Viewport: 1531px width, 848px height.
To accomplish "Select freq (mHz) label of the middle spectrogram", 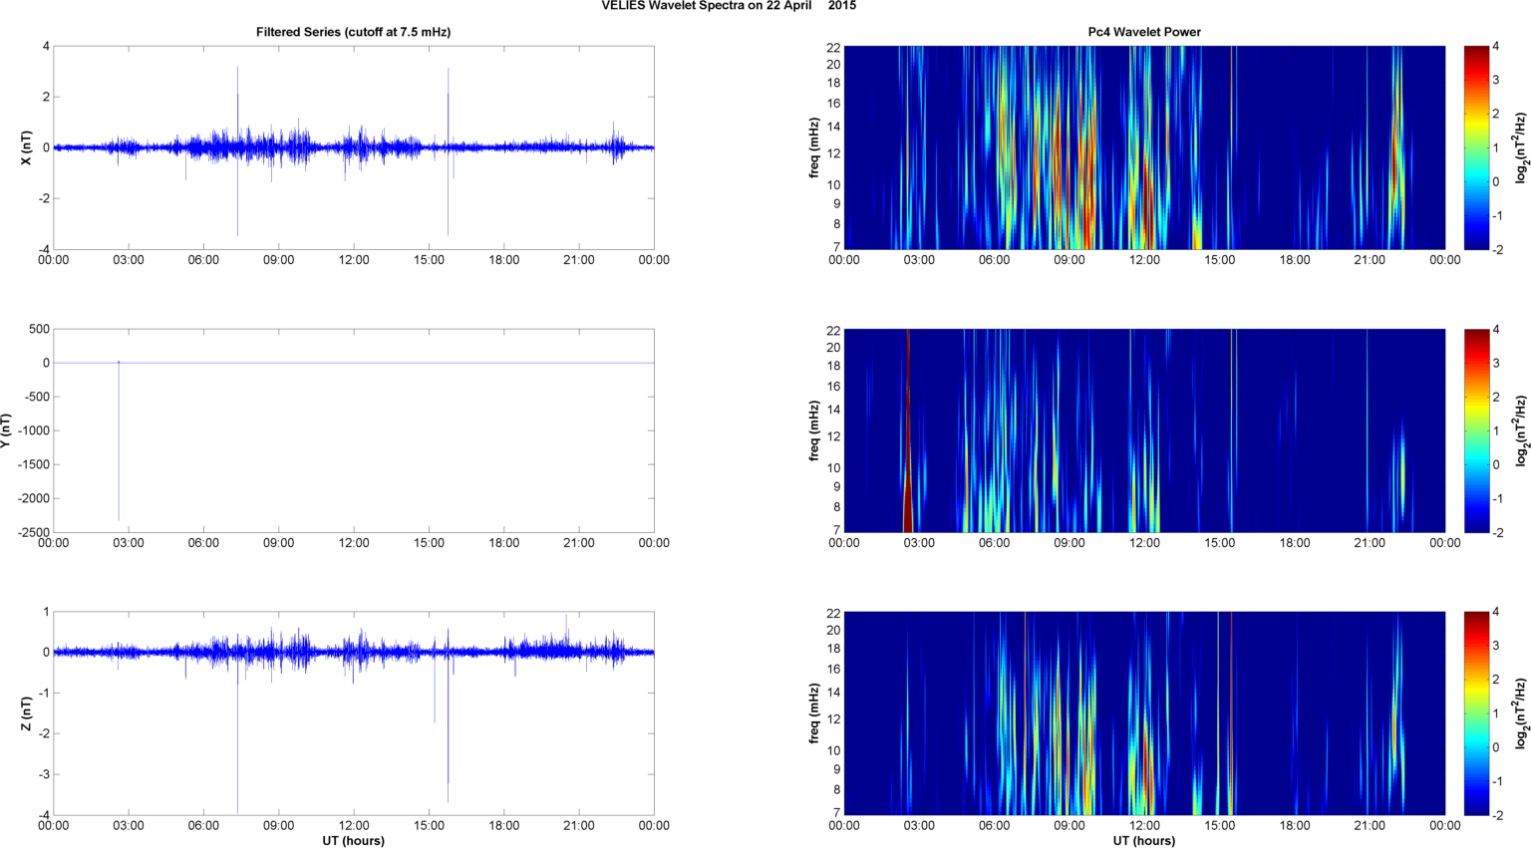I will point(814,430).
